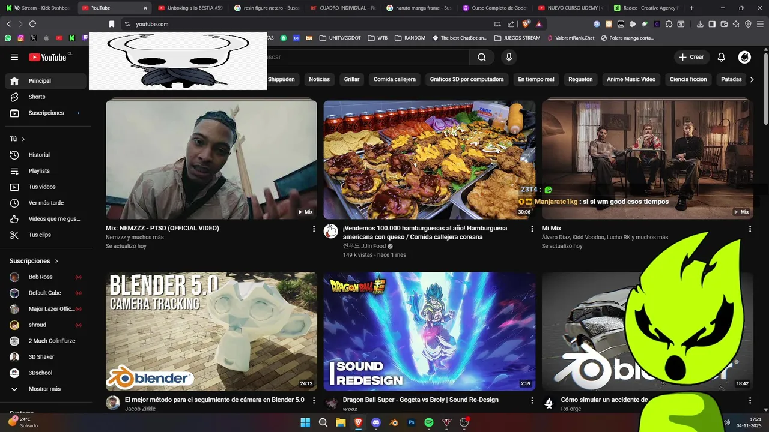769x432 pixels.
Task: Reload the page in the browser
Action: point(32,24)
